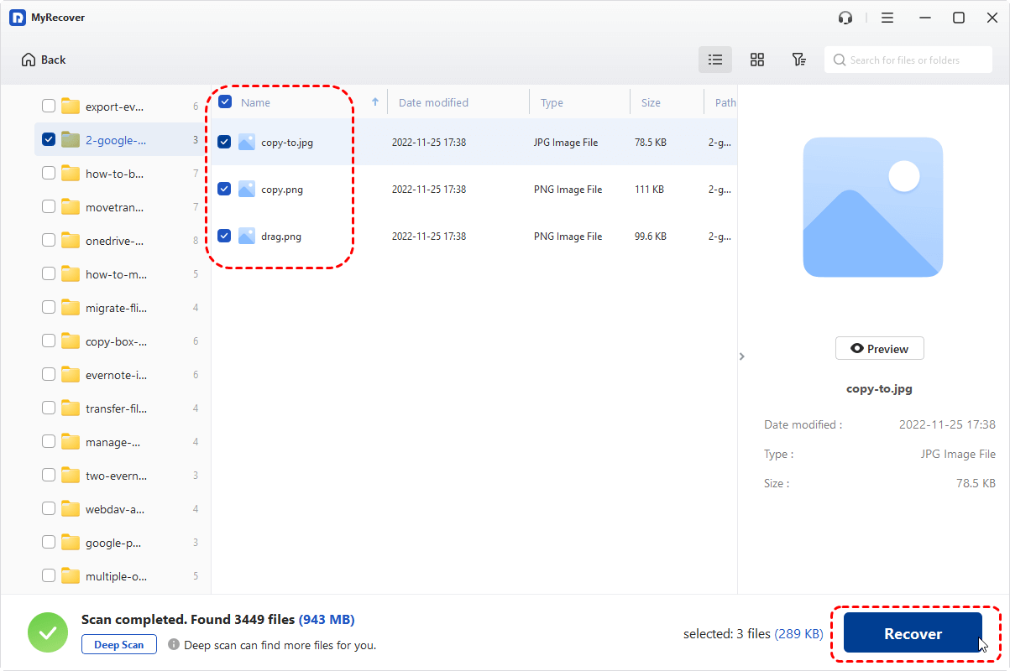Click the green scan-completed checkmark
The image size is (1010, 671).
tap(48, 632)
